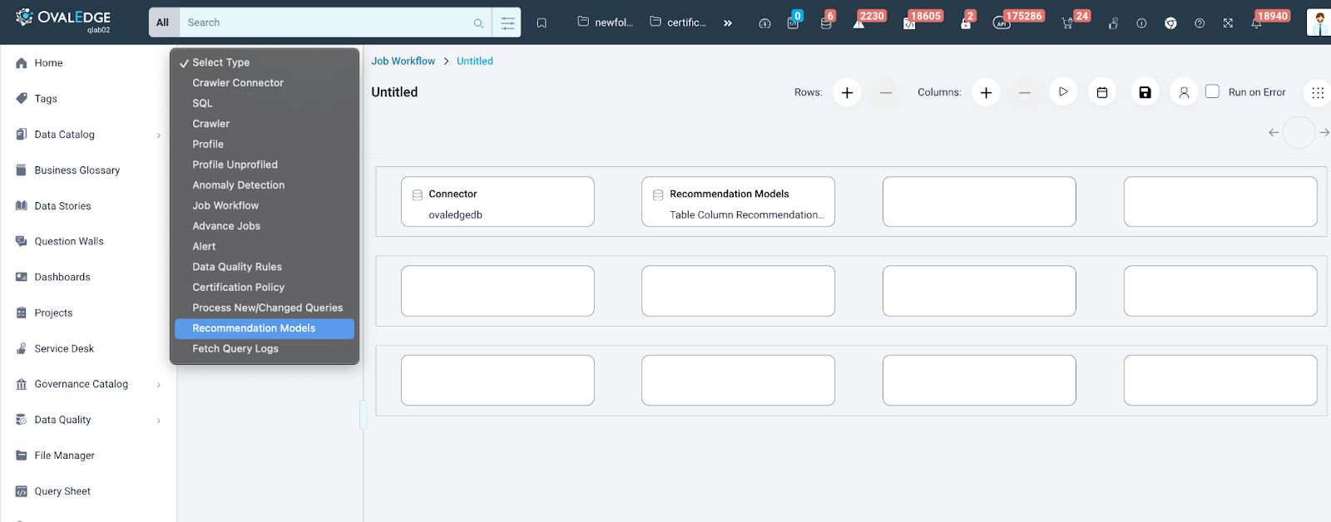The height and width of the screenshot is (522, 1331).
Task: Add a column with Columns plus button
Action: (x=986, y=92)
